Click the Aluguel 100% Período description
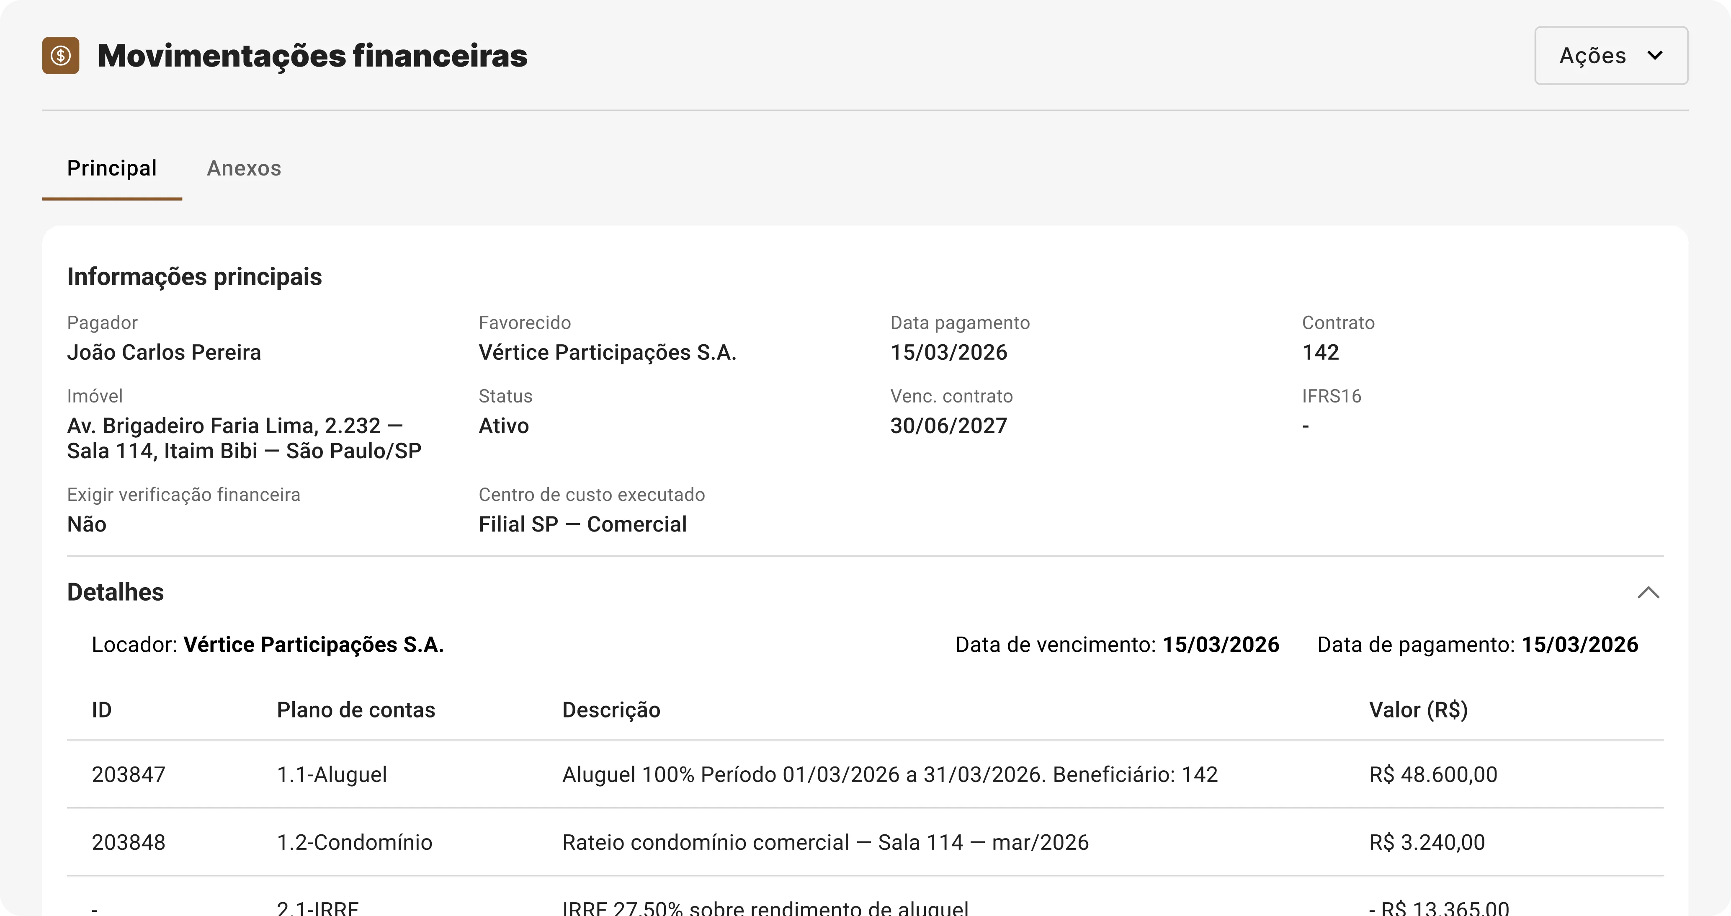 (x=890, y=774)
